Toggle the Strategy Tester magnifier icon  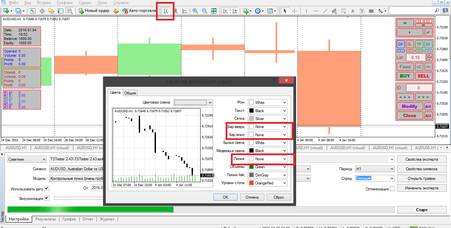70,11
